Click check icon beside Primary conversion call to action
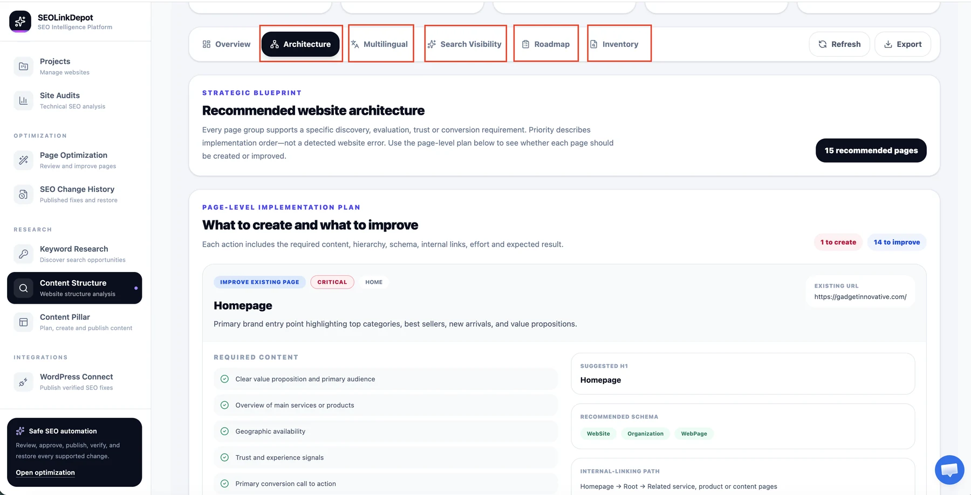971x495 pixels. (x=224, y=484)
